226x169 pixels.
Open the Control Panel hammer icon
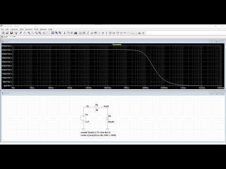(x=16, y=33)
